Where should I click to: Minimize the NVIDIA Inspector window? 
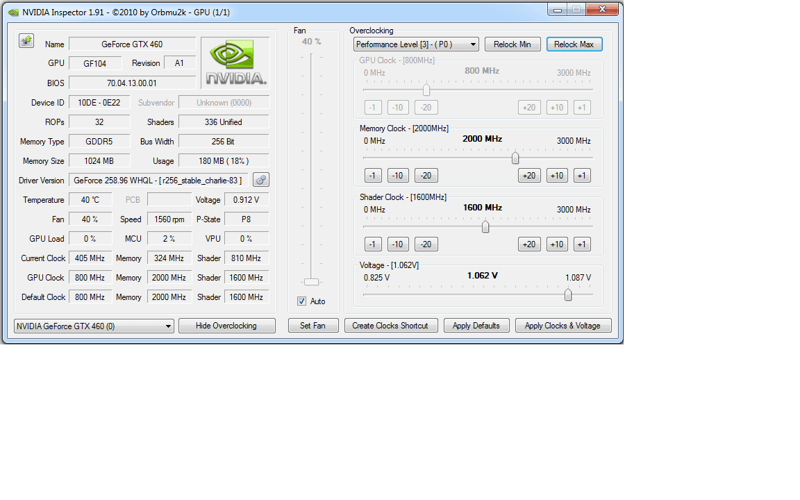(557, 9)
